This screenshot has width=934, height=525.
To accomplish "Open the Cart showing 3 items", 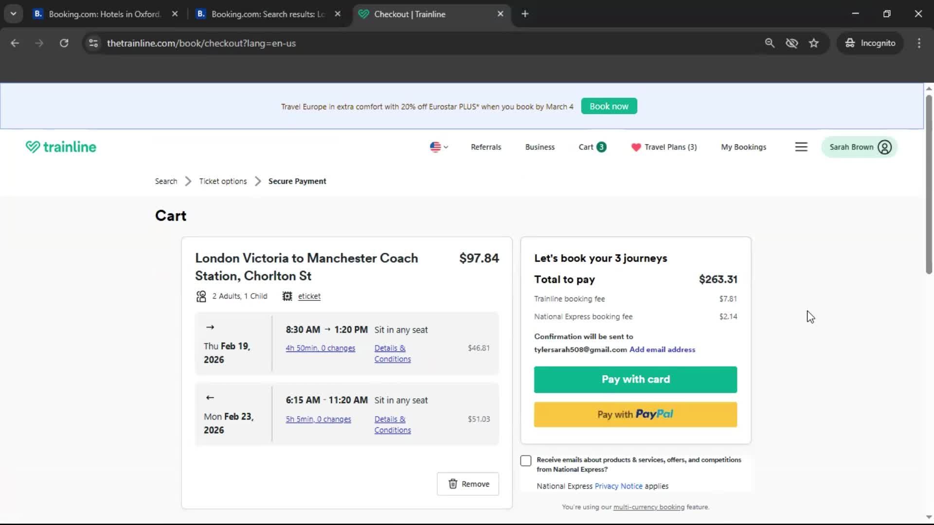I will pyautogui.click(x=592, y=147).
